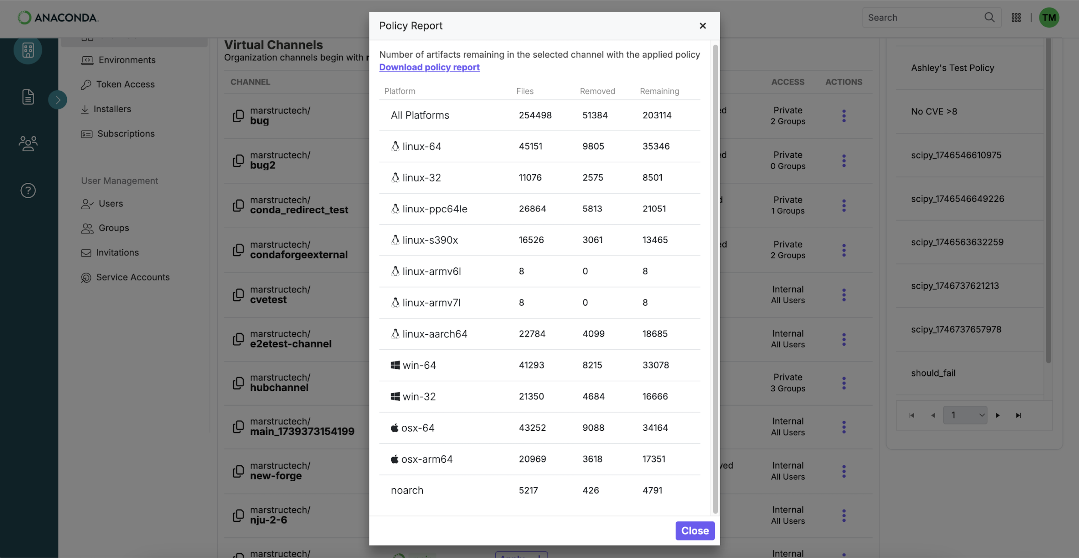This screenshot has height=558, width=1079.
Task: Open actions menu for cvetest channel
Action: click(x=844, y=295)
